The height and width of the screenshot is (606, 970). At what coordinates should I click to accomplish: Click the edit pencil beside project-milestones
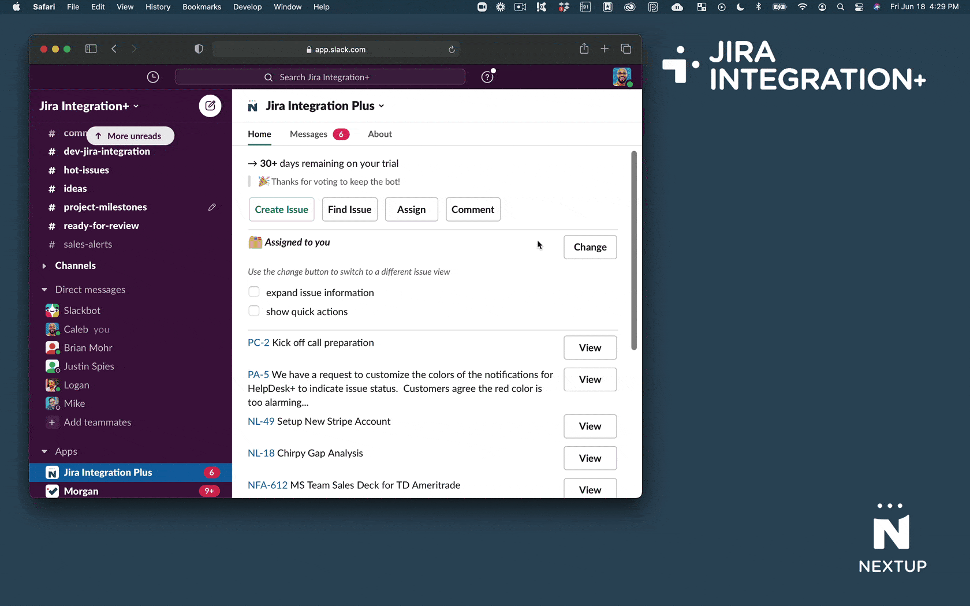click(x=212, y=207)
